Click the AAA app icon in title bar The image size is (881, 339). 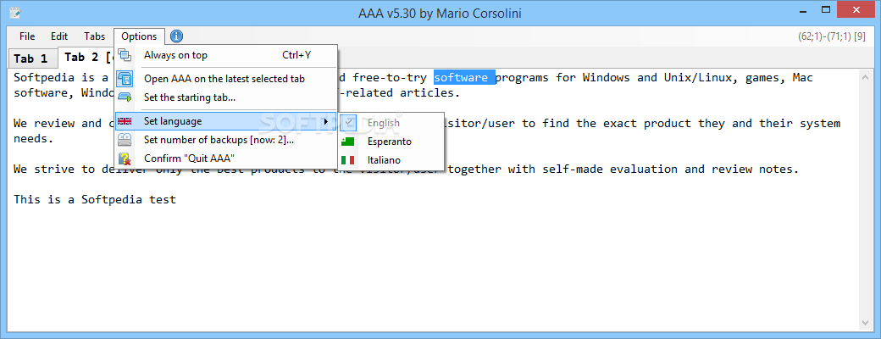15,13
